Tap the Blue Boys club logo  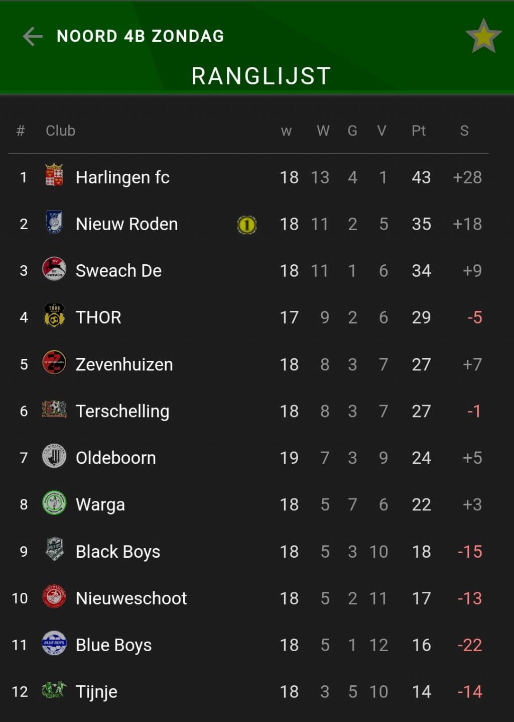tap(54, 643)
